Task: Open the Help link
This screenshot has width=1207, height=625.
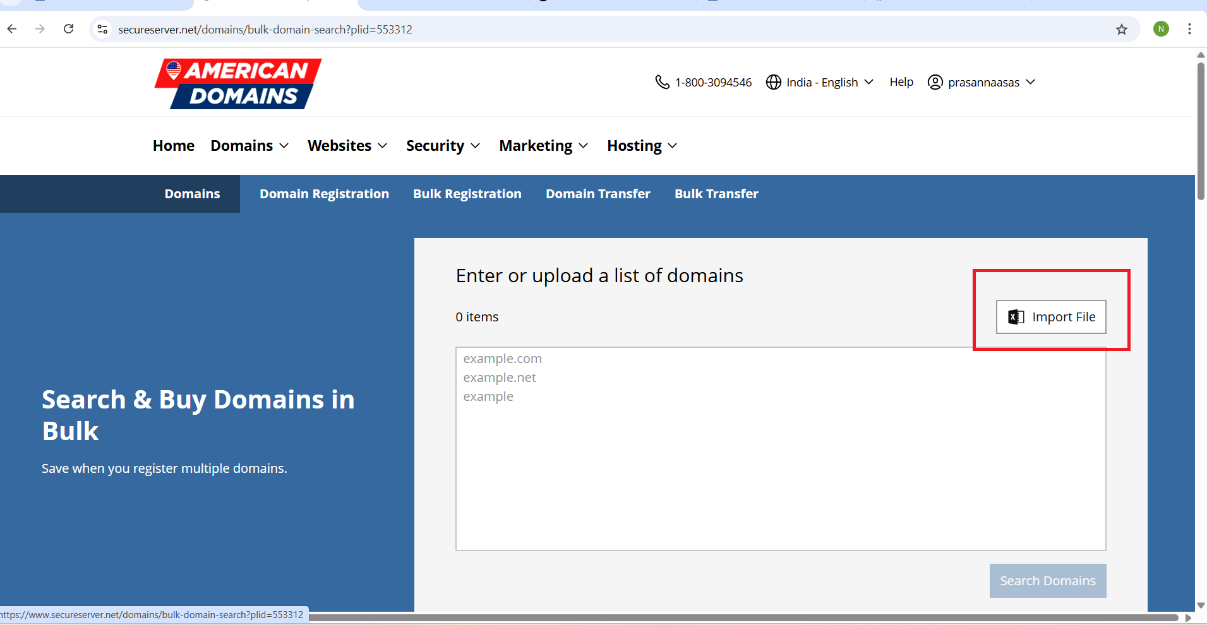Action: tap(901, 82)
